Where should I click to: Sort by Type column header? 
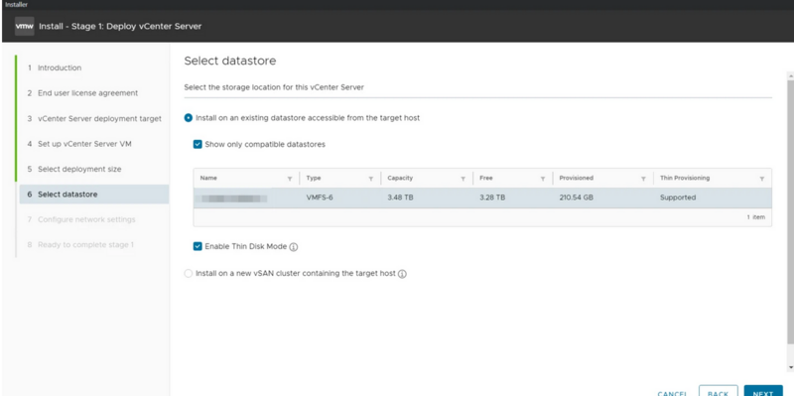point(314,179)
